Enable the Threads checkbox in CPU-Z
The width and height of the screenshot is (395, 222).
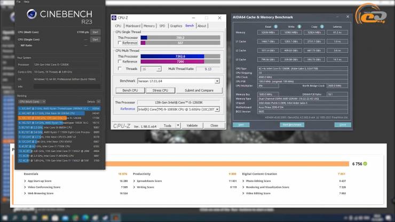120,69
